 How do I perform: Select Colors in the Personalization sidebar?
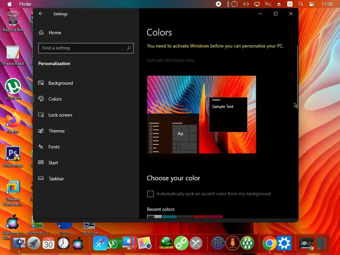(x=50, y=99)
